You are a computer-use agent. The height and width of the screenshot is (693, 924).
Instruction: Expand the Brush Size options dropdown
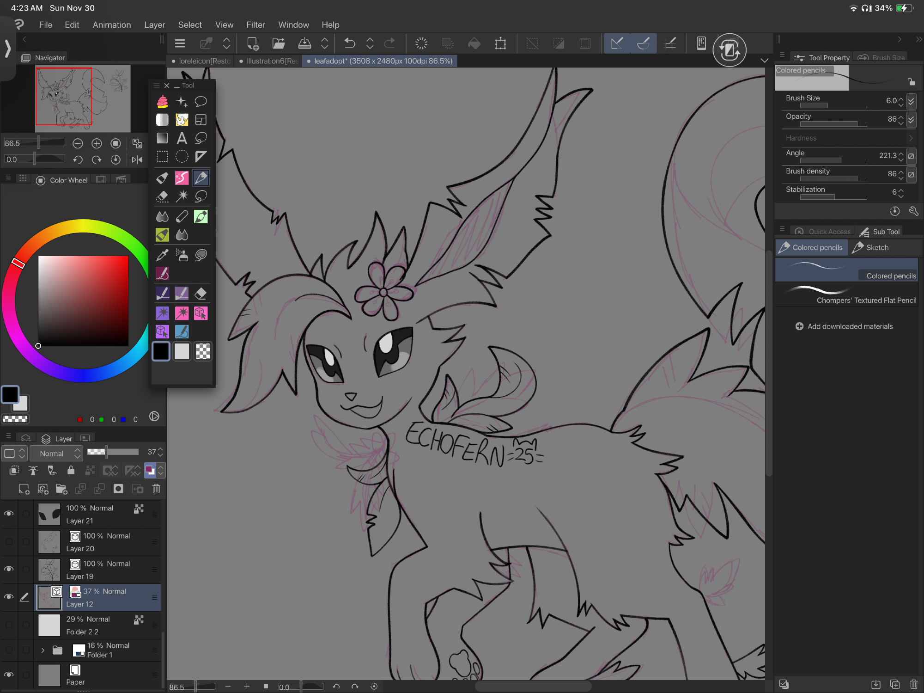(911, 100)
